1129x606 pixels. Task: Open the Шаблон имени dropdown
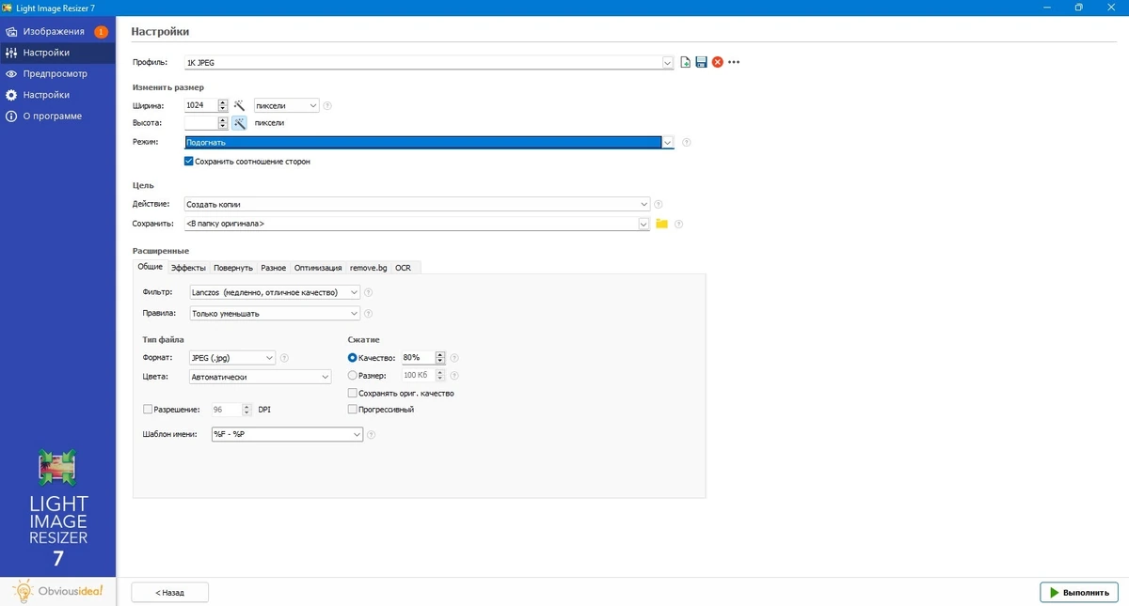coord(287,435)
